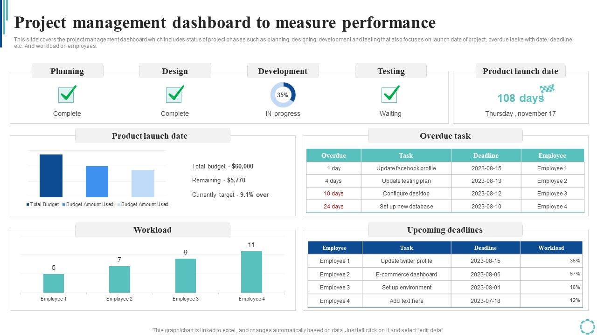The image size is (597, 335).
Task: Click the Workload header in deadlines table
Action: [x=551, y=248]
